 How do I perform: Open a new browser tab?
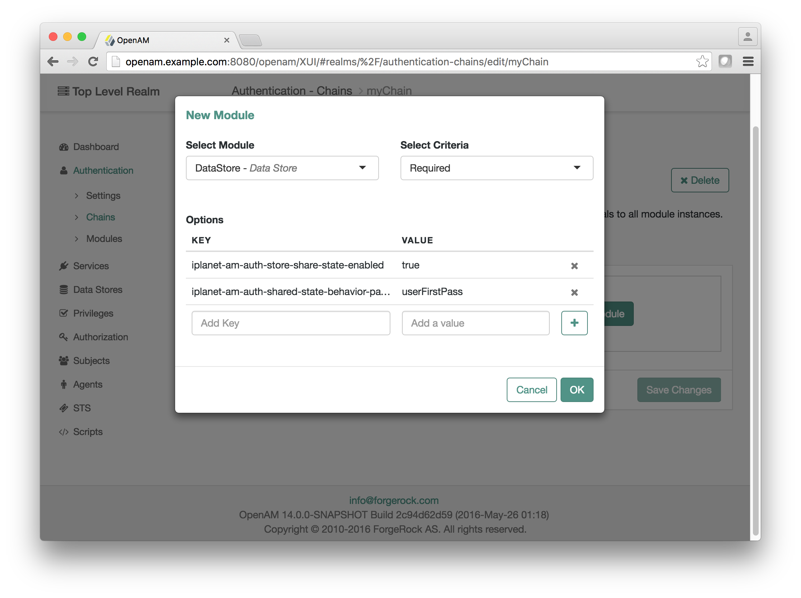[250, 40]
